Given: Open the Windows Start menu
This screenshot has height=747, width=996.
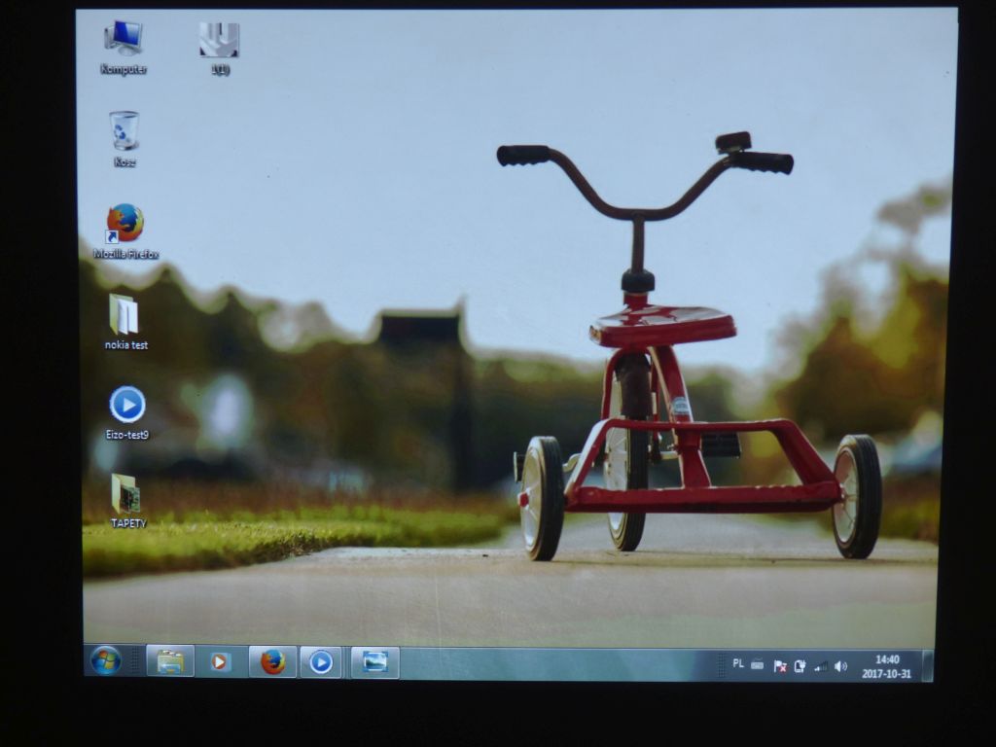Looking at the screenshot, I should coord(106,661).
